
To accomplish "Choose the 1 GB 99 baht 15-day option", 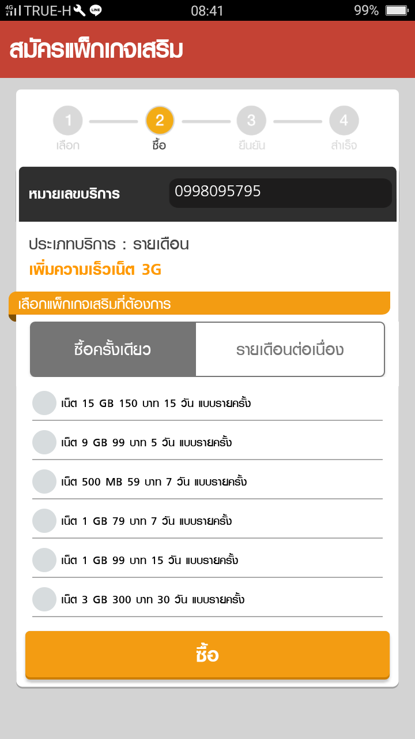I will 44,560.
